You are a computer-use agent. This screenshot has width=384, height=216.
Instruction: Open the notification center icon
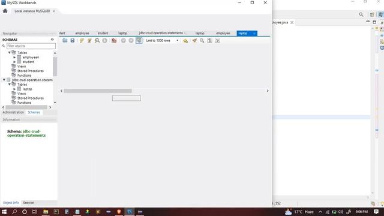tap(376, 212)
